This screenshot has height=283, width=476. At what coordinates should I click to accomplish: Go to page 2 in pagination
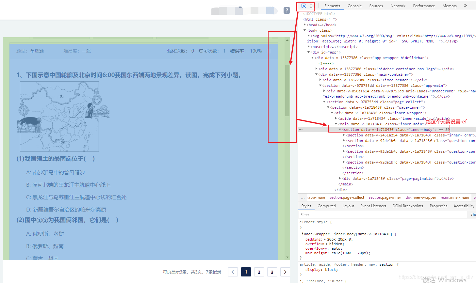point(259,272)
